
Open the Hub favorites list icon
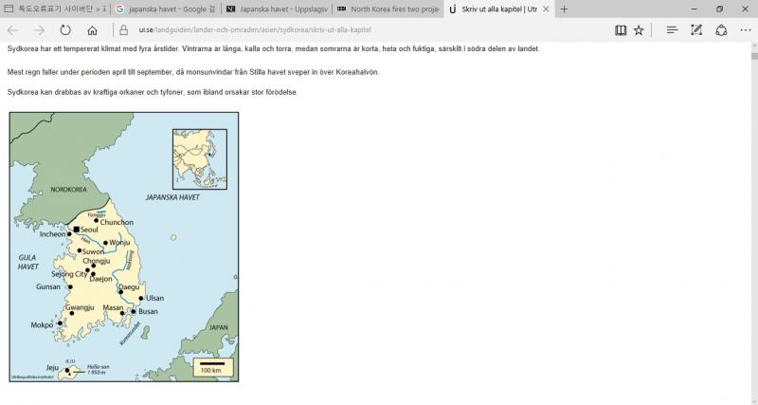tap(672, 29)
